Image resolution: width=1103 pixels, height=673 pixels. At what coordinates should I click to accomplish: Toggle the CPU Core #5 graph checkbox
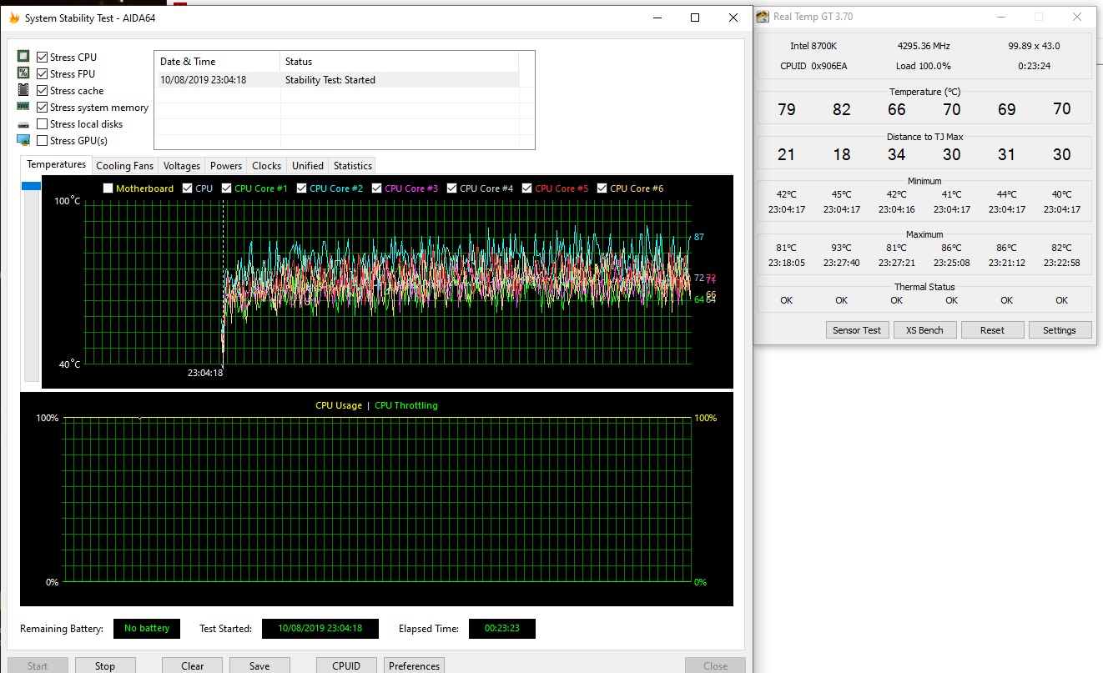point(526,188)
